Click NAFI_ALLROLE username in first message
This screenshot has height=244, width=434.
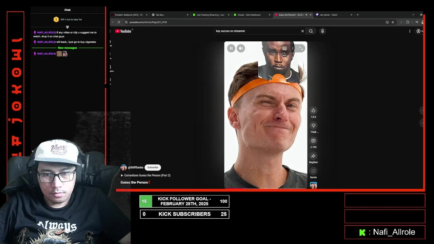click(x=46, y=33)
